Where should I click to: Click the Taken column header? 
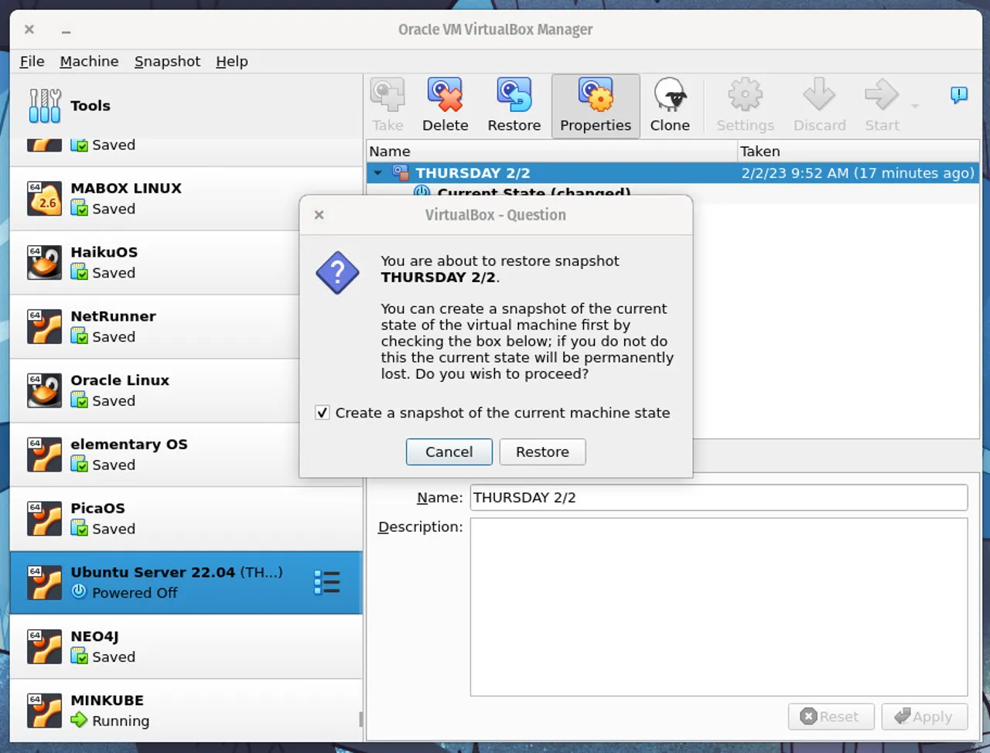pos(859,152)
